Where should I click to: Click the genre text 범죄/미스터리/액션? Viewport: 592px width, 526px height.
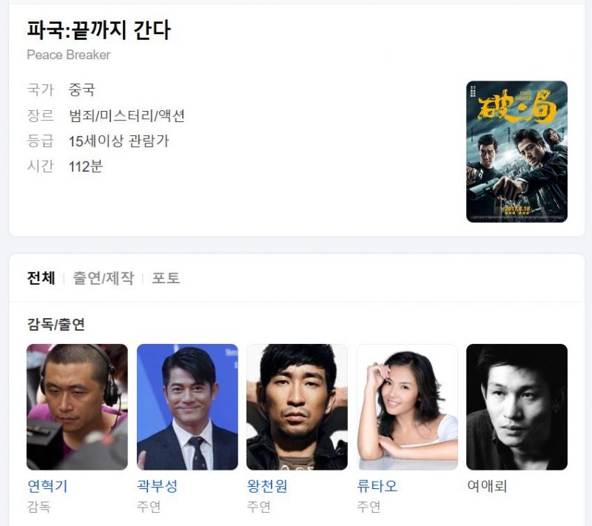127,115
